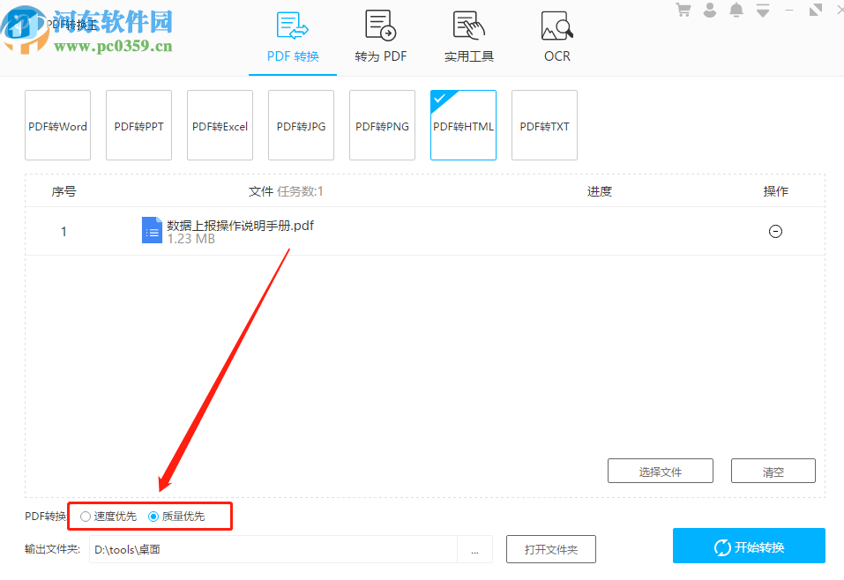This screenshot has height=580, width=844.
Task: Open the main menu dropdown arrow
Action: pyautogui.click(x=764, y=9)
